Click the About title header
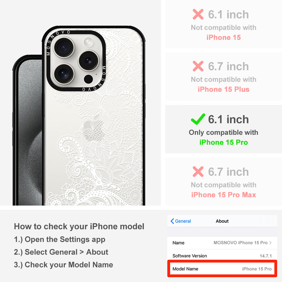This screenshot has width=282, height=282. point(222,221)
